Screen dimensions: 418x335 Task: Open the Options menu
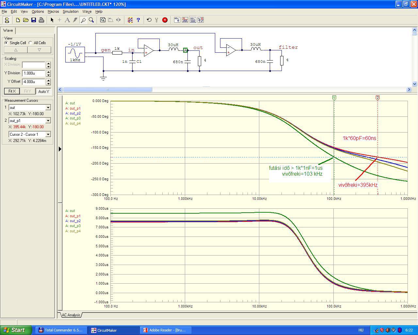(x=38, y=11)
